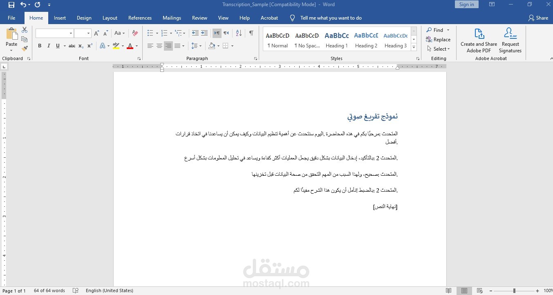Click the Tell me lightbulb icon
This screenshot has height=295, width=553.
292,18
